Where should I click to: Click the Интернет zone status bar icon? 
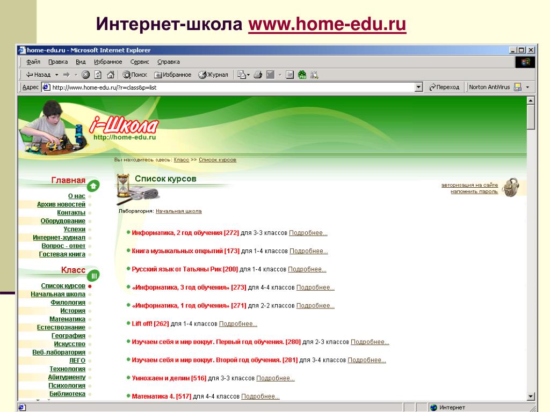coord(434,408)
